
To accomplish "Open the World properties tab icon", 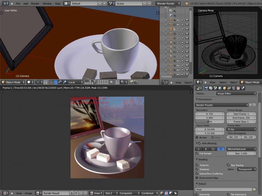I will point(220,88).
